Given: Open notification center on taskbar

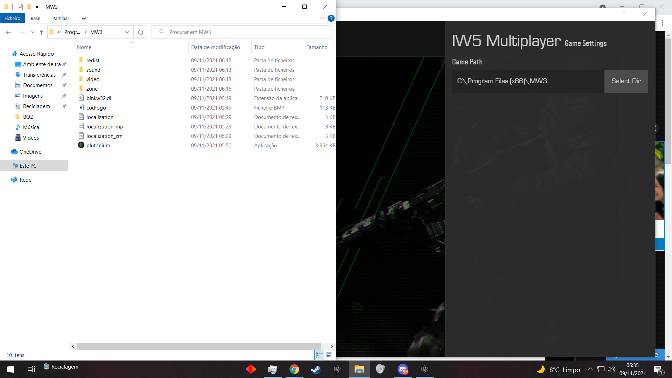Looking at the screenshot, I should coord(658,369).
